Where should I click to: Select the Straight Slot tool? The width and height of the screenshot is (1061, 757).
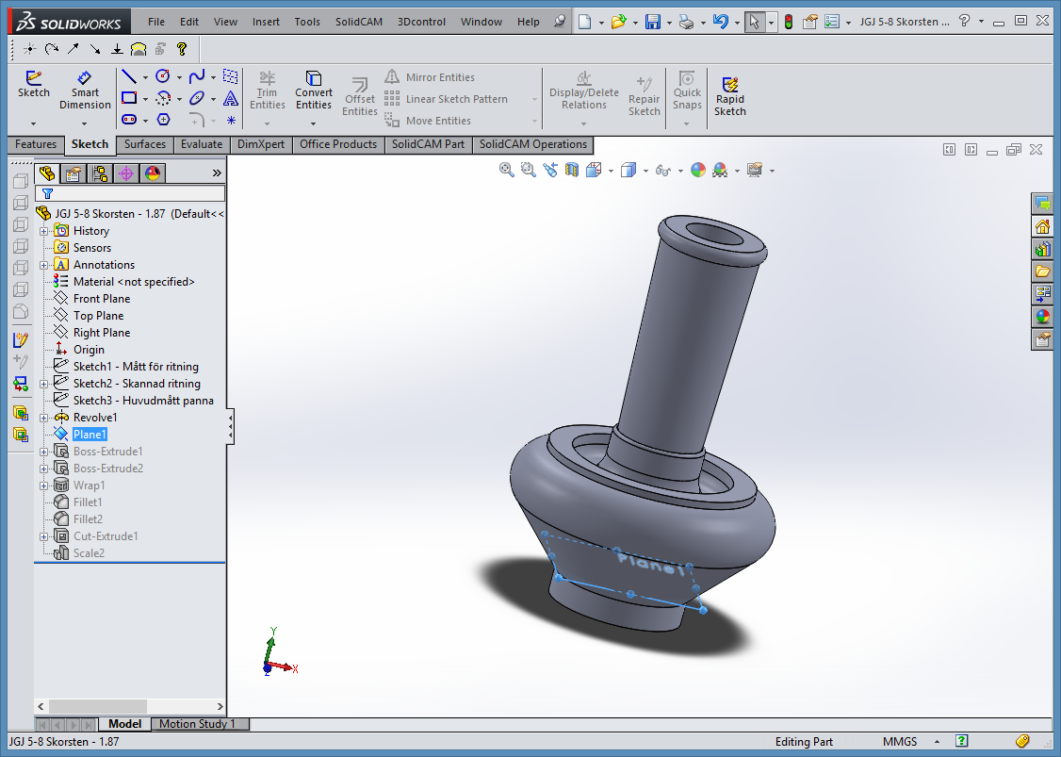click(128, 120)
